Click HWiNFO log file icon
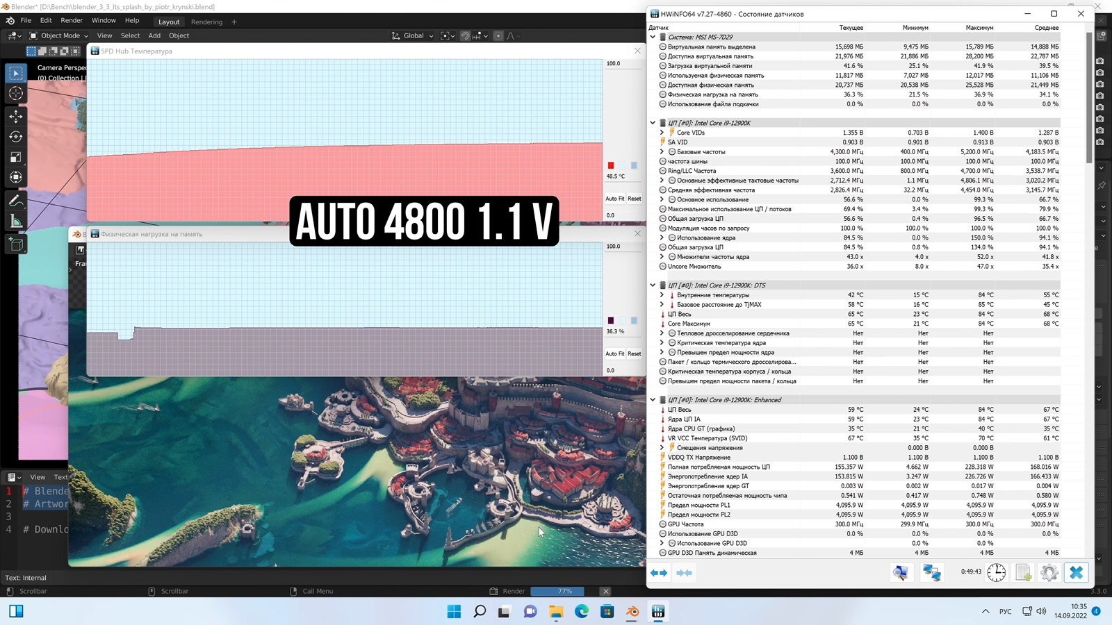Viewport: 1112px width, 625px height. (x=1023, y=572)
